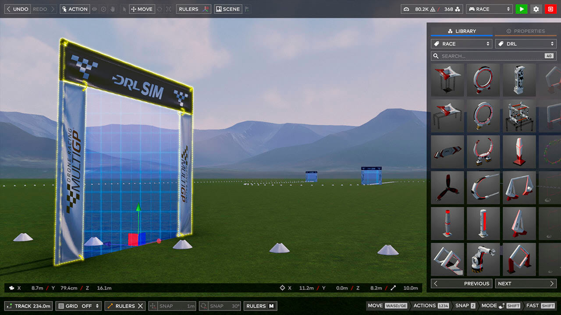Select the red-ringed gate thumbnail in Library
This screenshot has height=315, width=561.
point(483,80)
